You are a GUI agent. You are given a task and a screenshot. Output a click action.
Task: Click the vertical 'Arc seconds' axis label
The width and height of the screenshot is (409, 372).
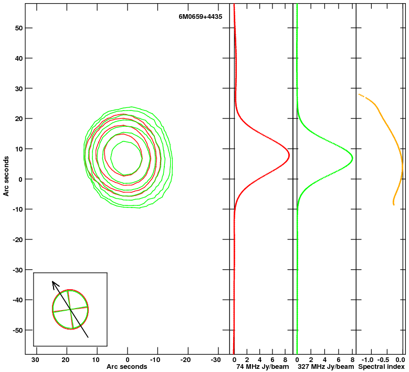(x=6, y=176)
